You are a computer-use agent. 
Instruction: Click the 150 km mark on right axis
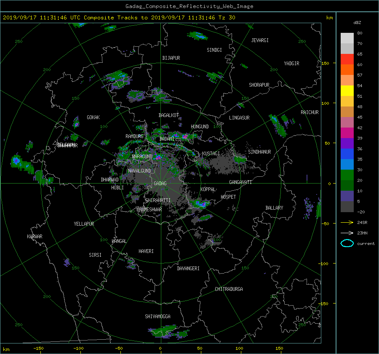point(325,63)
